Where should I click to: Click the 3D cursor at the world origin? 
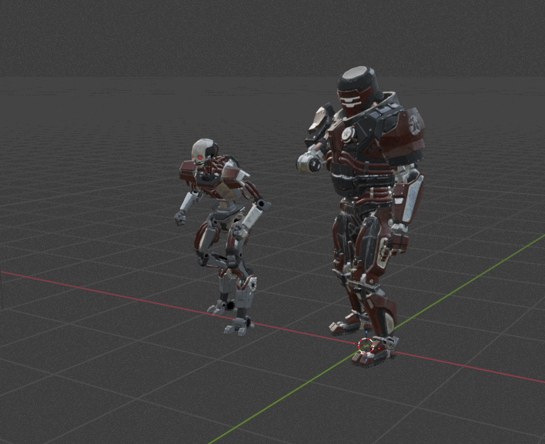click(x=366, y=346)
